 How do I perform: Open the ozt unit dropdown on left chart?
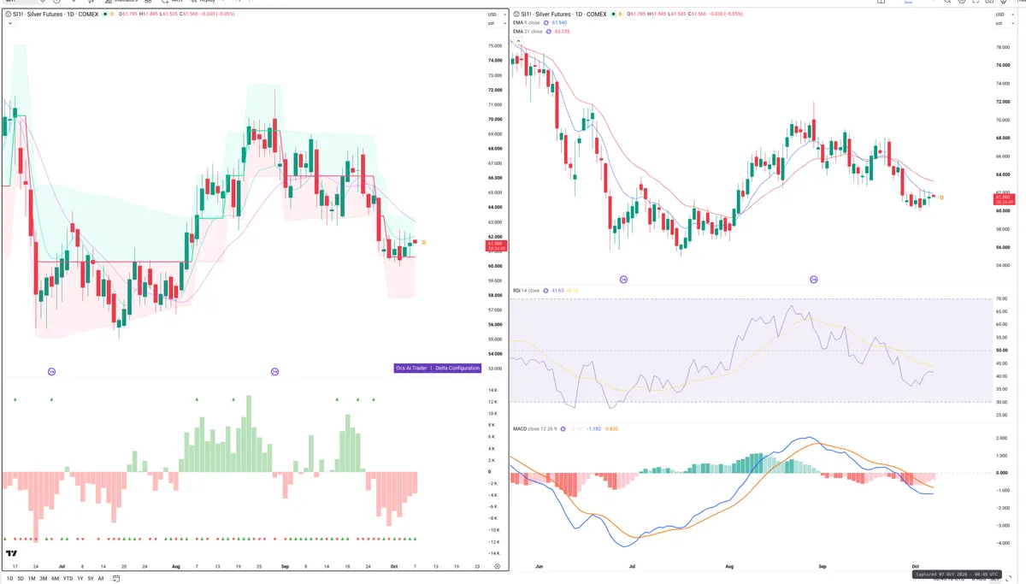[x=496, y=24]
